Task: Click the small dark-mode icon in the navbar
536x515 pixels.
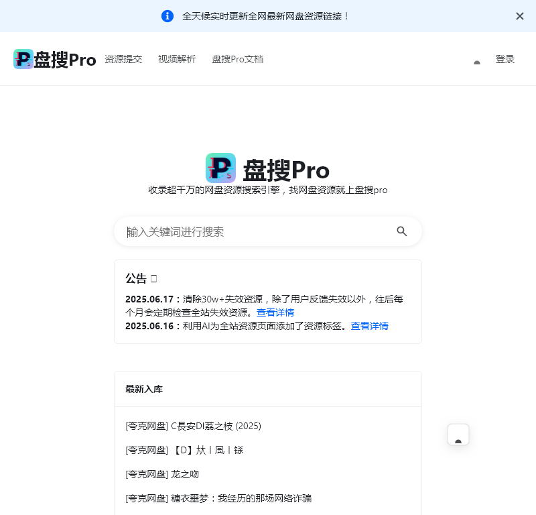Action: tap(476, 62)
